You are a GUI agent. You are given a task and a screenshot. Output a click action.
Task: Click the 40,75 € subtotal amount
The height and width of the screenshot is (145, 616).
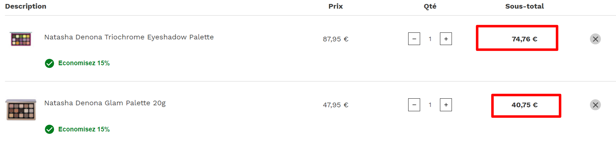pyautogui.click(x=524, y=105)
